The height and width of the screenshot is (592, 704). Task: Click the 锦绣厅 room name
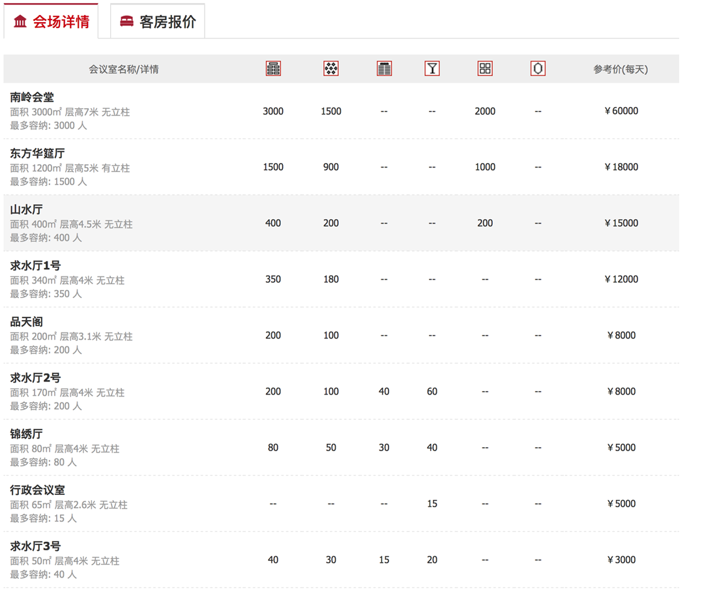point(27,434)
